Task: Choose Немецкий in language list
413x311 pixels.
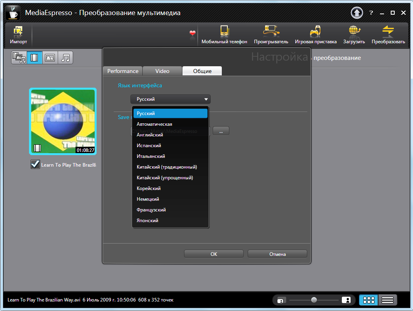Action: click(x=148, y=199)
